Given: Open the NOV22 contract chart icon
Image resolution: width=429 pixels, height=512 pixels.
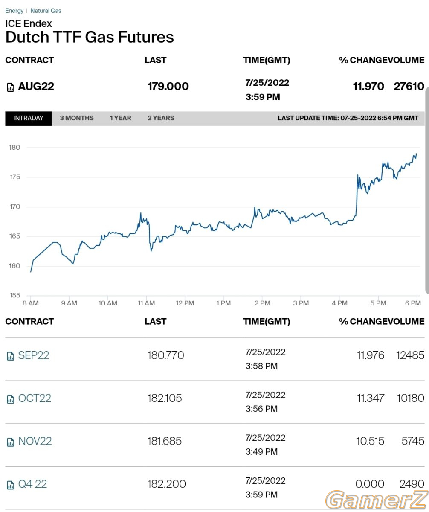Looking at the screenshot, I should (10, 442).
